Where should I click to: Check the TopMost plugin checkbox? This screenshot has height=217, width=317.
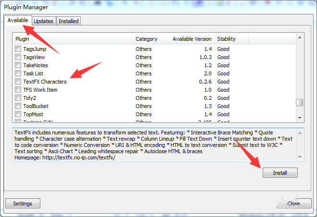point(18,114)
